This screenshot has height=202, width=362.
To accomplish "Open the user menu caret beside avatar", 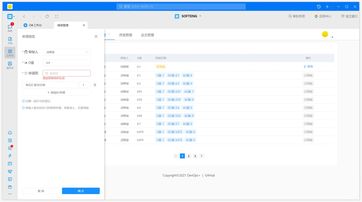I will point(332,37).
